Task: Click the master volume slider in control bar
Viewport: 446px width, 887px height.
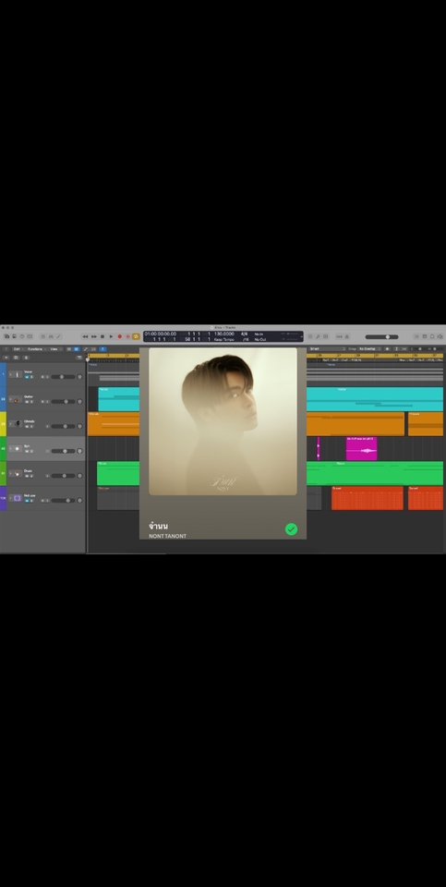Action: click(382, 336)
